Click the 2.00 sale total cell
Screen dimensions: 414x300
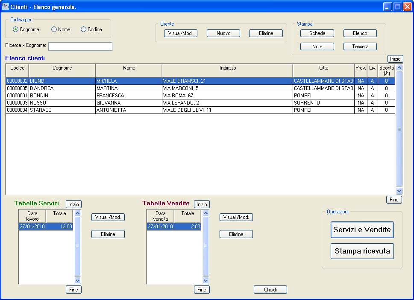(188, 227)
